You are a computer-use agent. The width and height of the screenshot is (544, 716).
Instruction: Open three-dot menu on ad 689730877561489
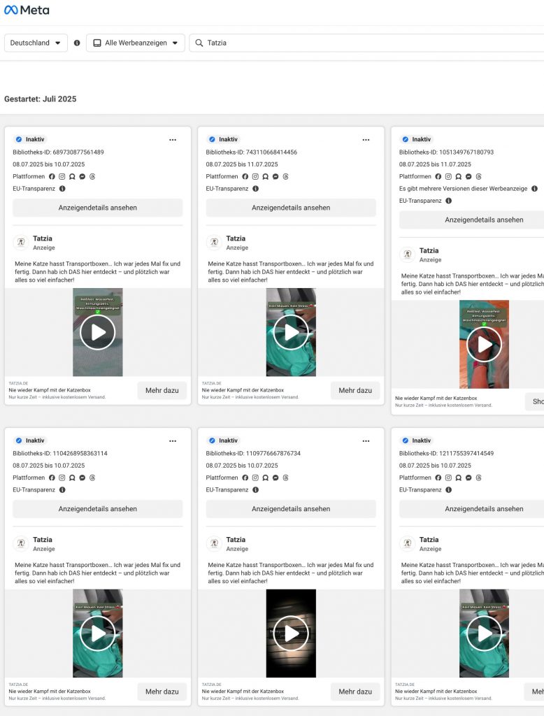click(173, 140)
